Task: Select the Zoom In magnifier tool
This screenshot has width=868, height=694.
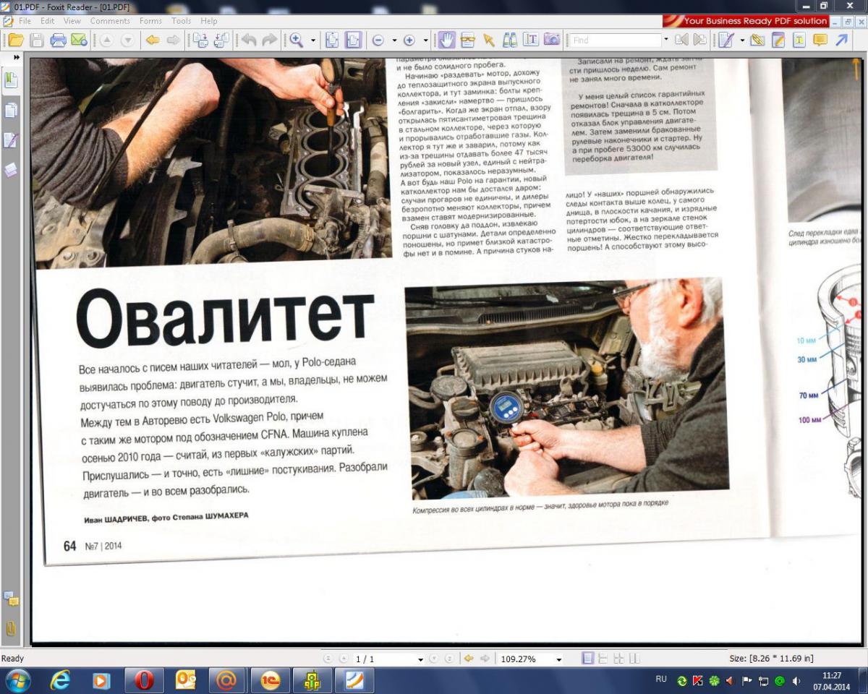Action: (x=297, y=40)
